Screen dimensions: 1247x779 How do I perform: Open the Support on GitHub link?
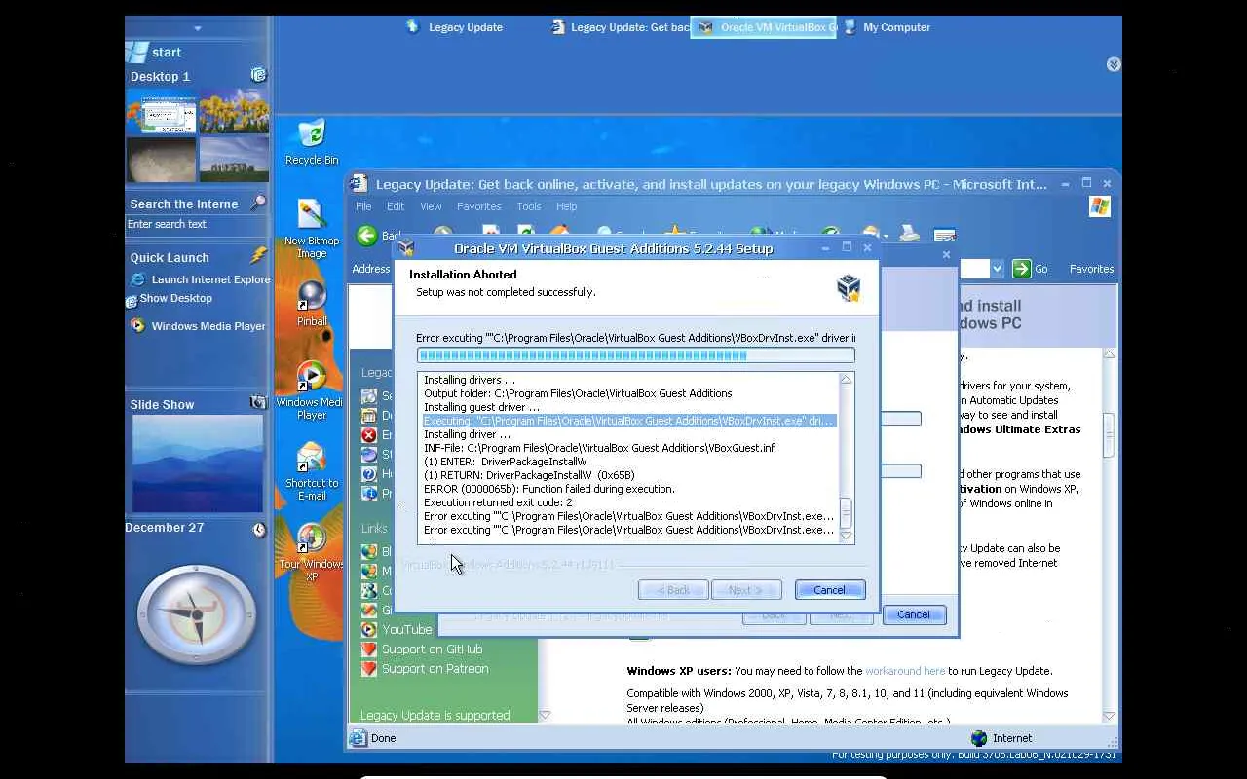point(432,649)
